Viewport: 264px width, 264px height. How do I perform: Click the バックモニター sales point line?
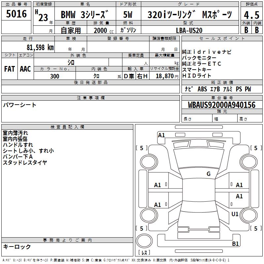(199, 58)
